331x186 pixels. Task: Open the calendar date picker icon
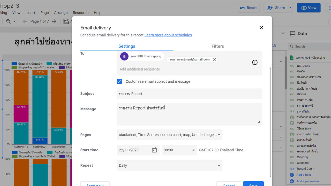click(154, 150)
